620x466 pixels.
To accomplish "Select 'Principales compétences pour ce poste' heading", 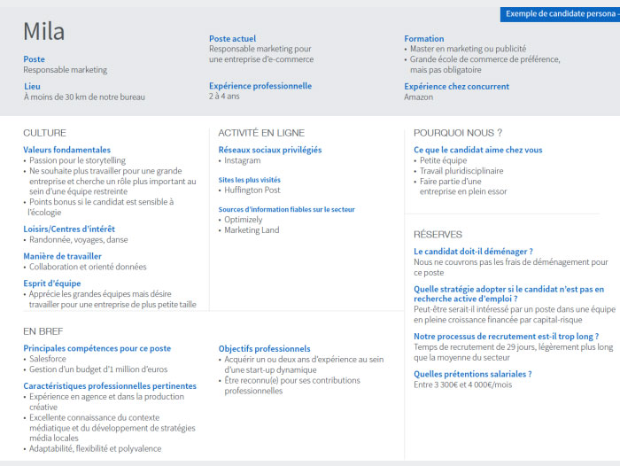I will (97, 349).
